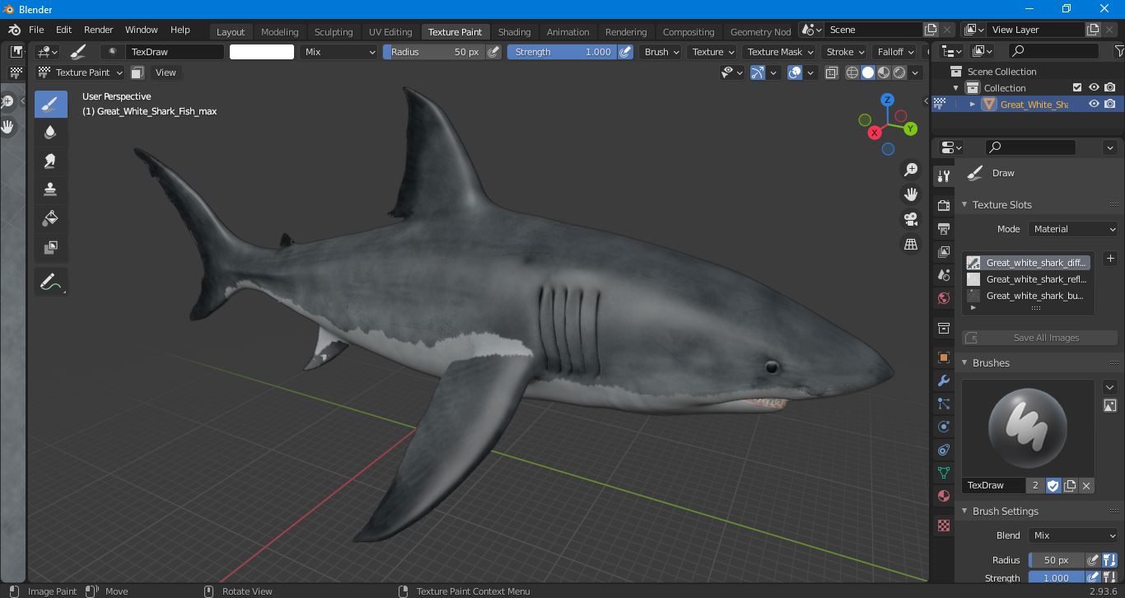Toggle radius pen pressure in header
The image size is (1125, 598).
tap(493, 52)
